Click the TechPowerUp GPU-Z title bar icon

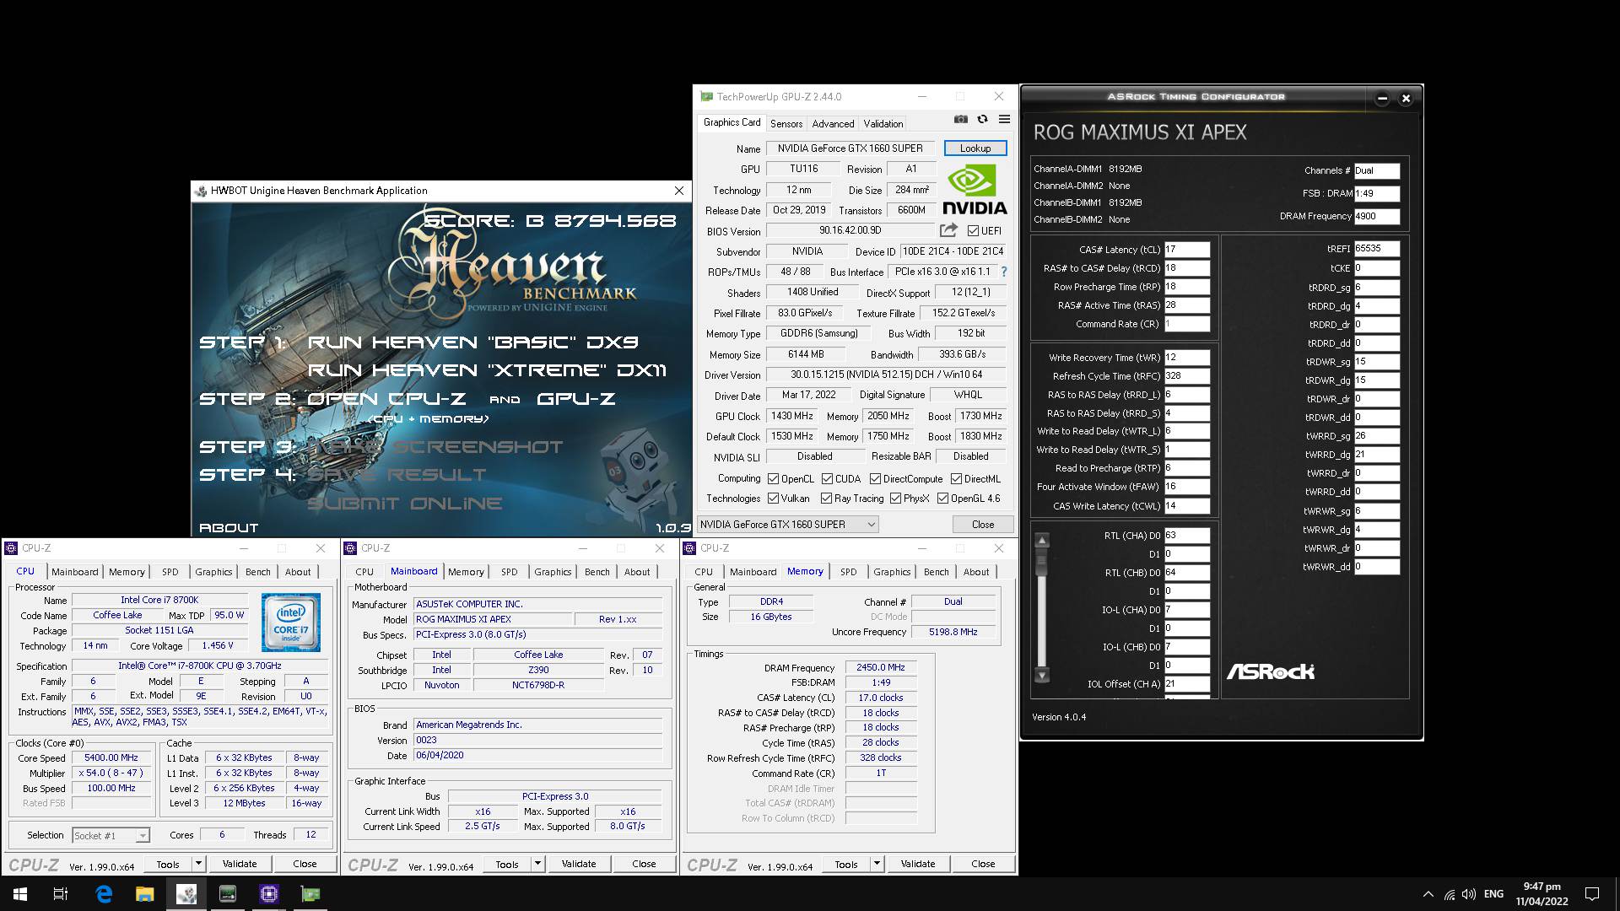pos(707,97)
